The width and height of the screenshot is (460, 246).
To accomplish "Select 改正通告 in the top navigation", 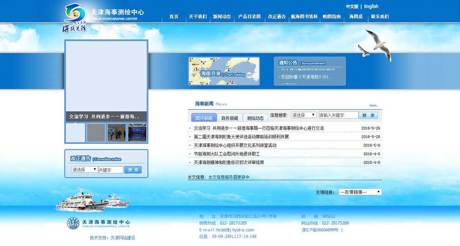I will 277,17.
